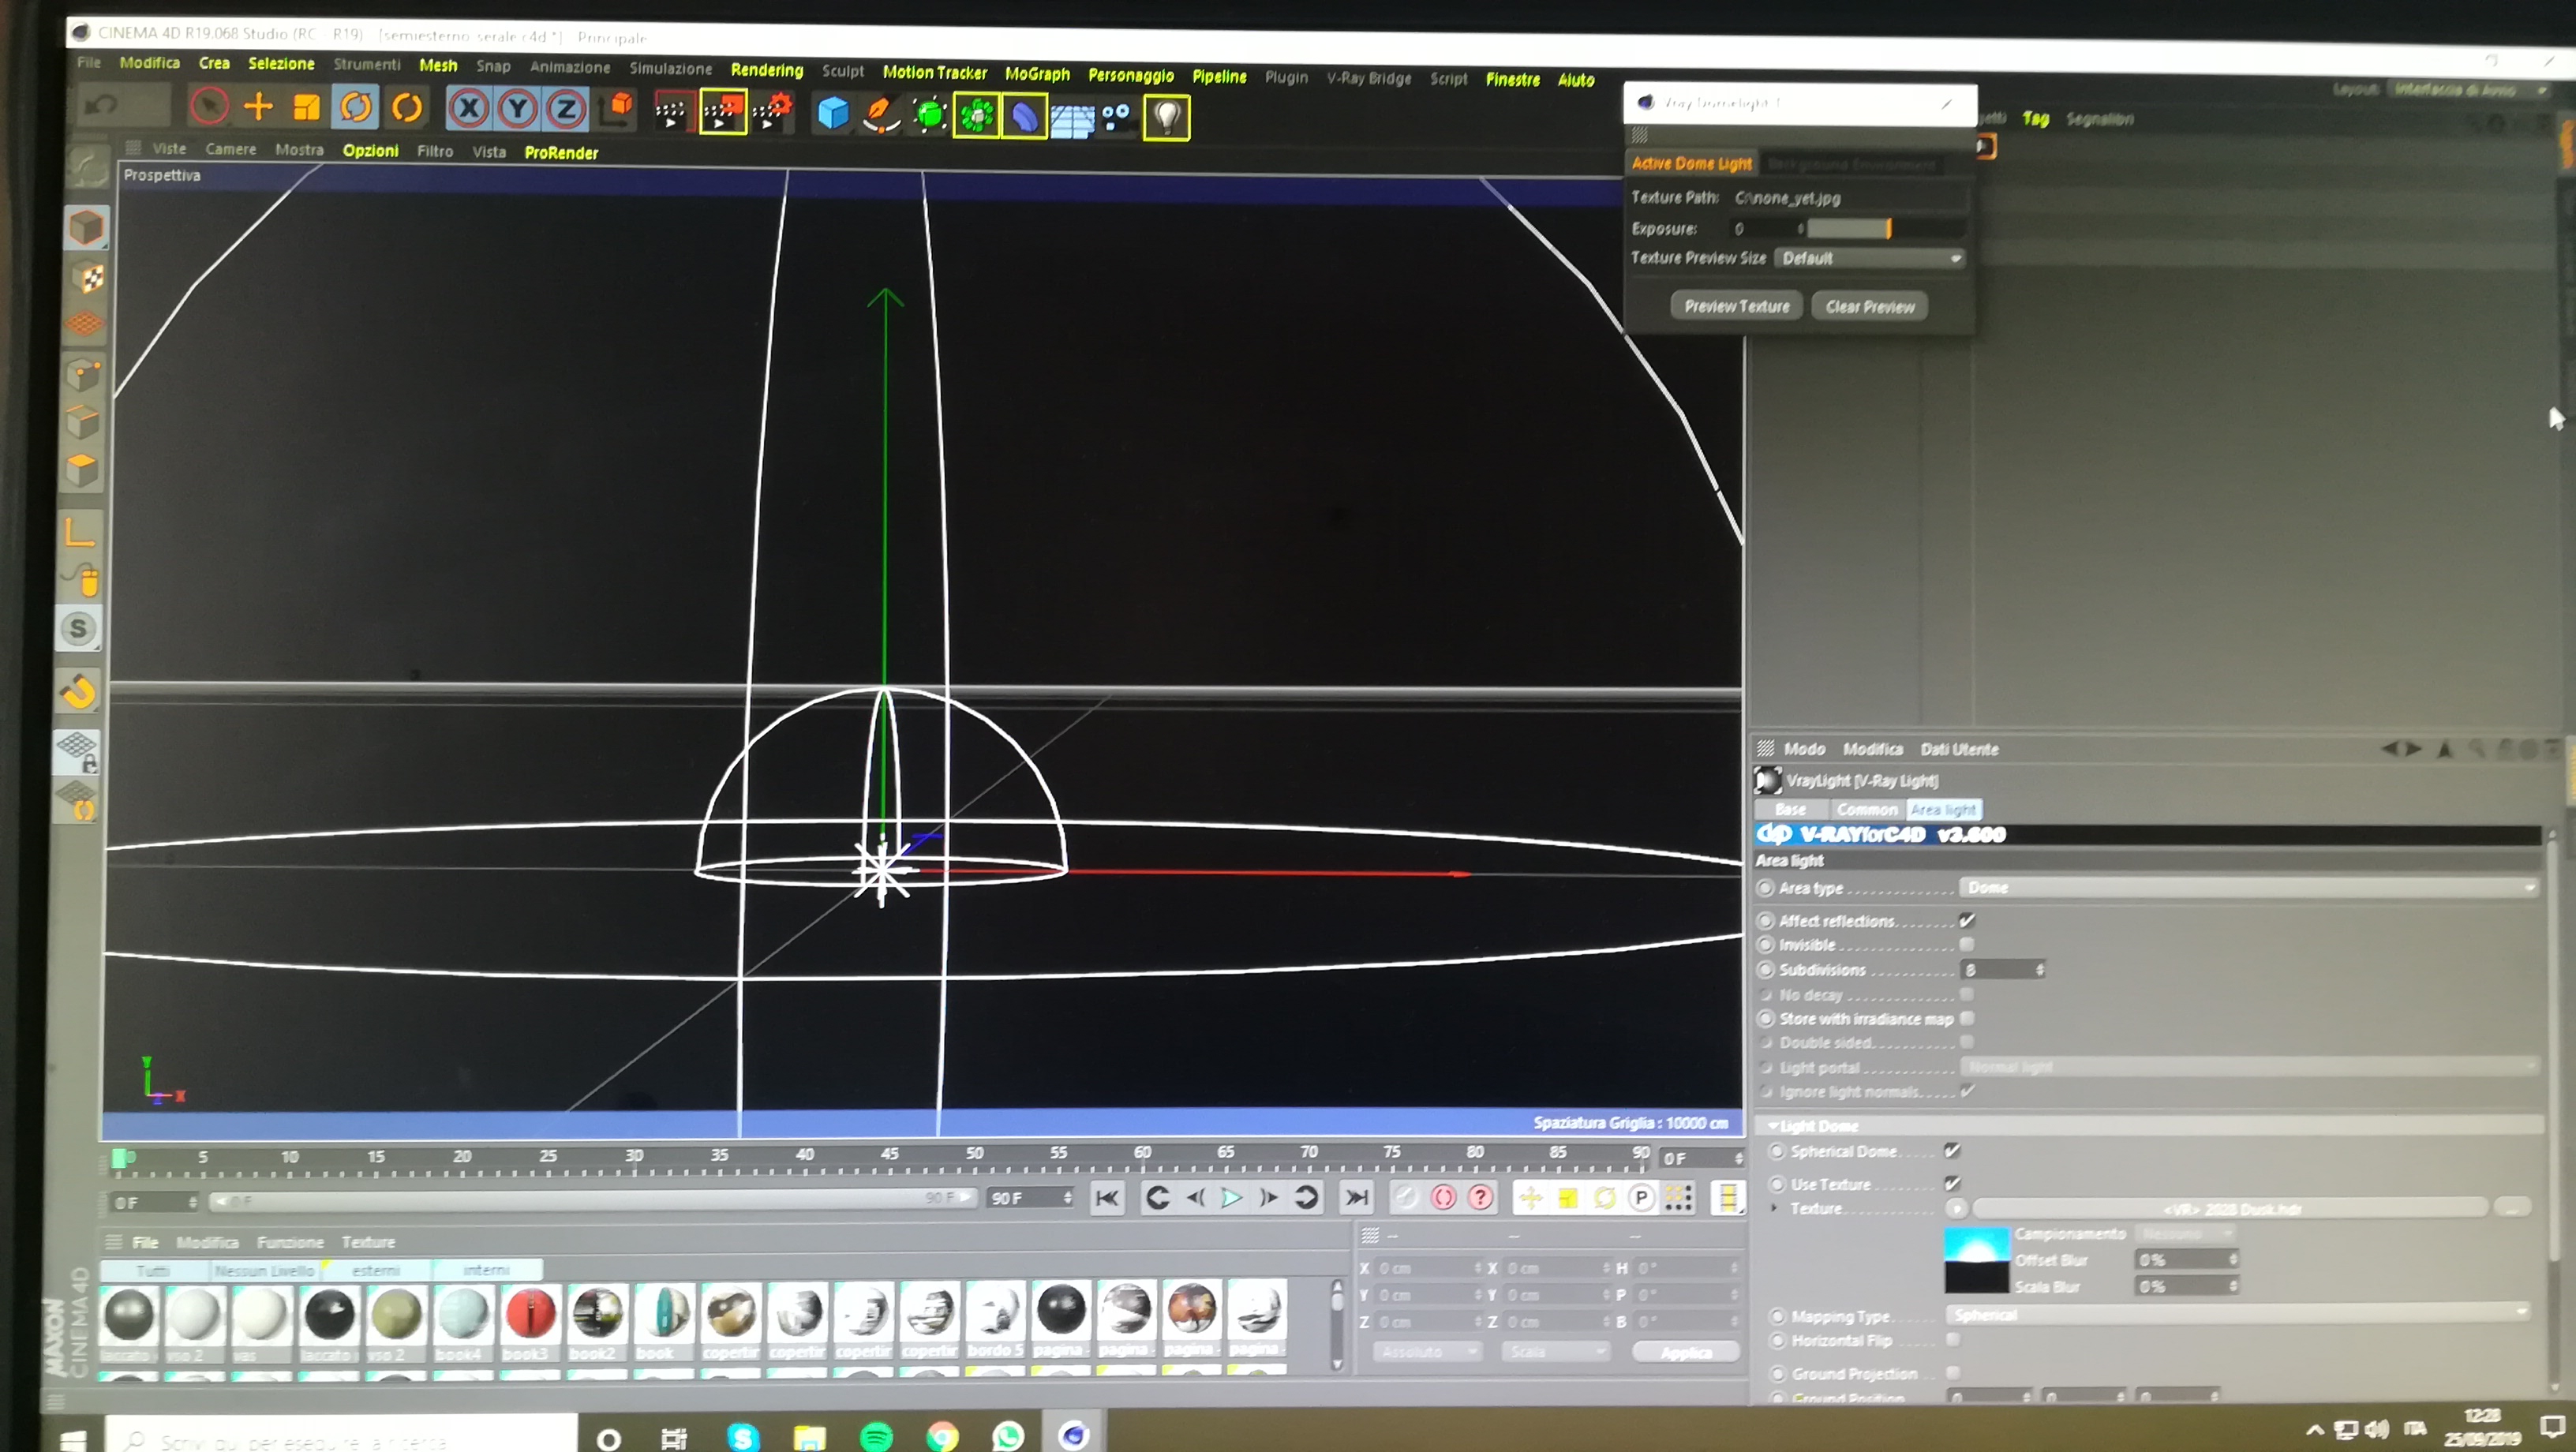Select the Scale tool icon
Image resolution: width=2576 pixels, height=1452 pixels.
(x=306, y=108)
